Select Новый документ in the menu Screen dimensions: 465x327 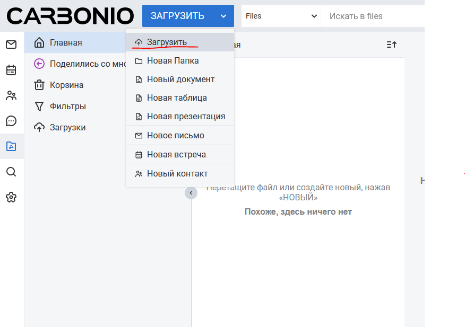pos(180,79)
